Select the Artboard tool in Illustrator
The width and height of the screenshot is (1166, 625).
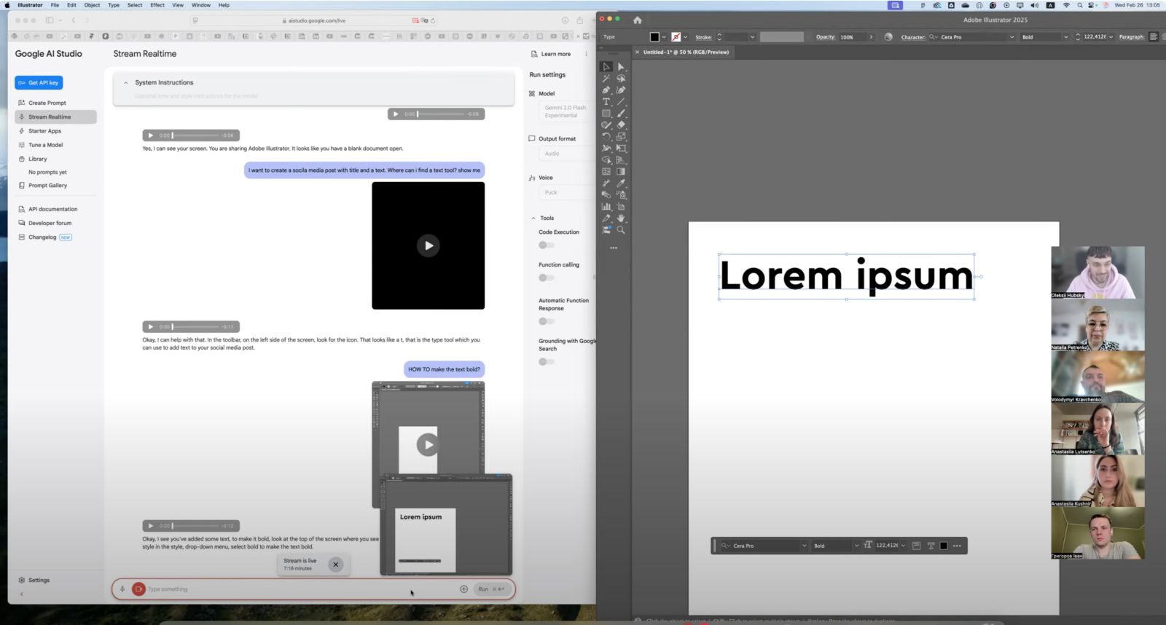[x=621, y=207]
